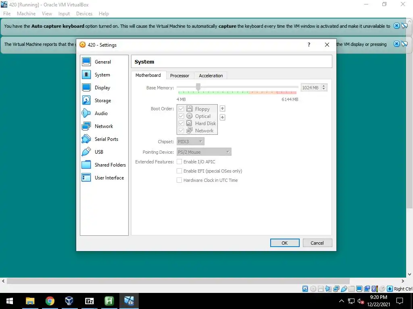Open the Machine menu

[x=26, y=13]
